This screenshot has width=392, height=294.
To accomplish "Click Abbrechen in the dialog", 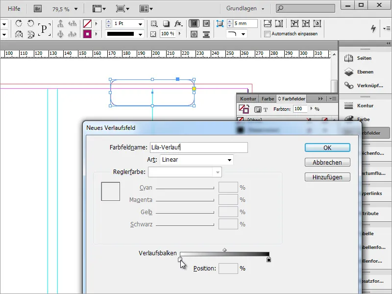I will click(x=327, y=163).
